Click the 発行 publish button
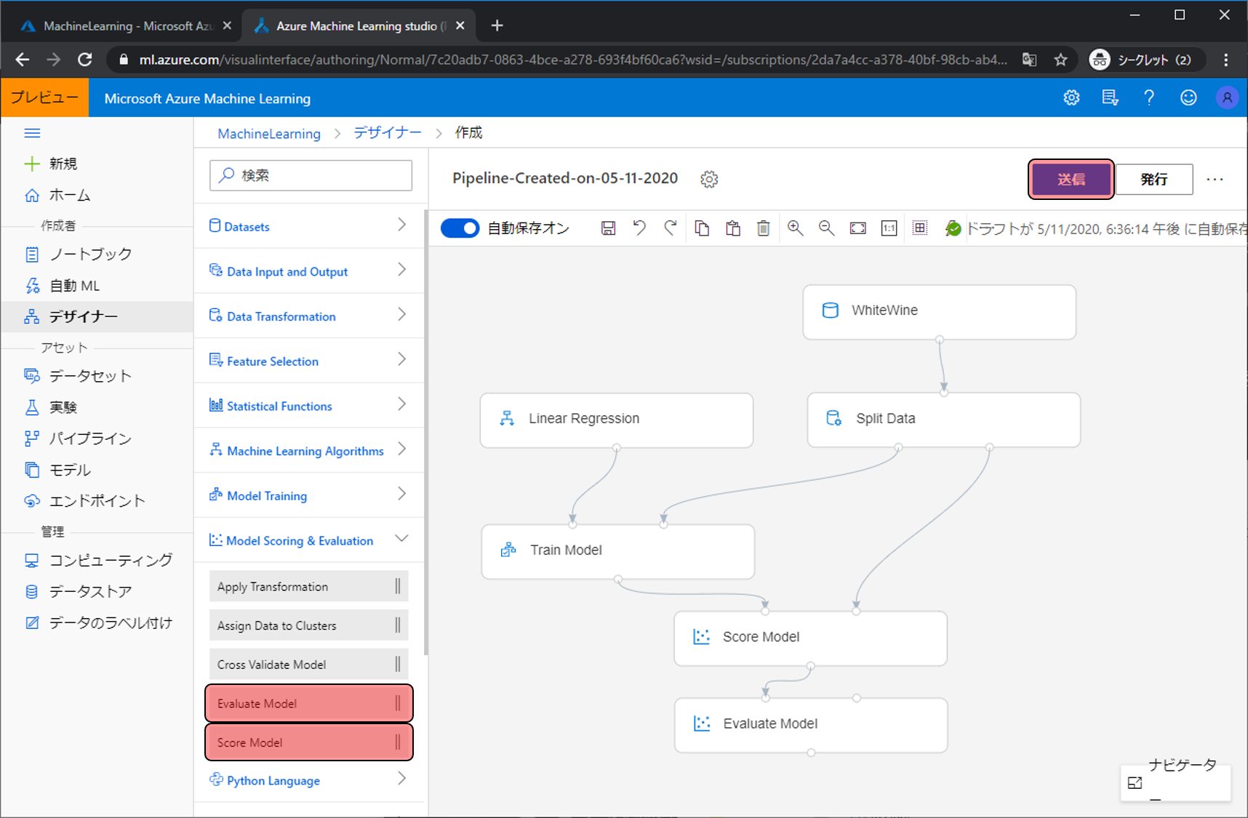This screenshot has height=818, width=1248. tap(1153, 180)
